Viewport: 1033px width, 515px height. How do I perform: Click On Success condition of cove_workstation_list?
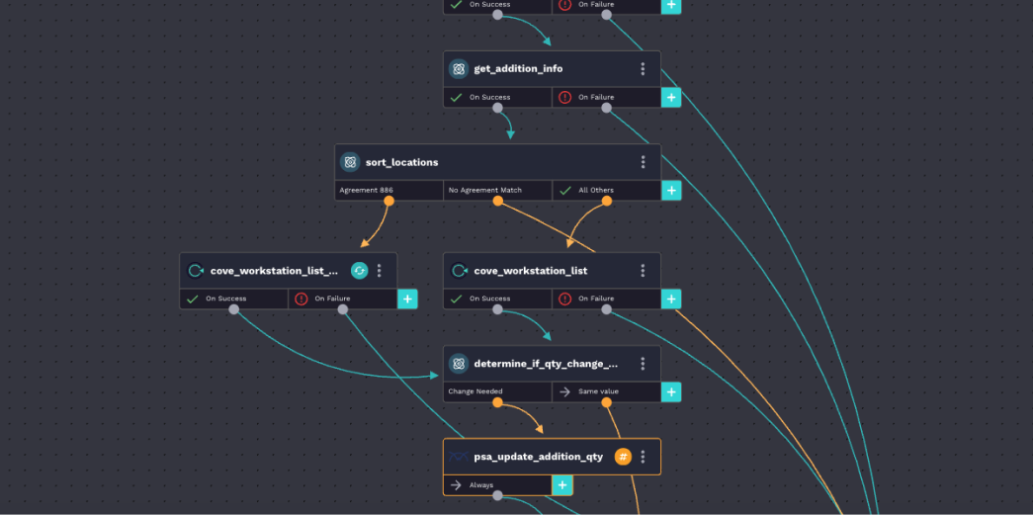point(497,299)
